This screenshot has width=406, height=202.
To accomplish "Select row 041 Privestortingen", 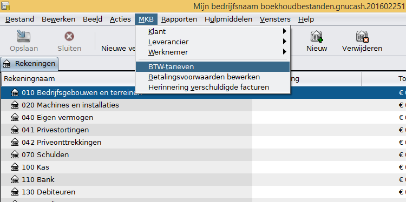I will [x=203, y=130].
